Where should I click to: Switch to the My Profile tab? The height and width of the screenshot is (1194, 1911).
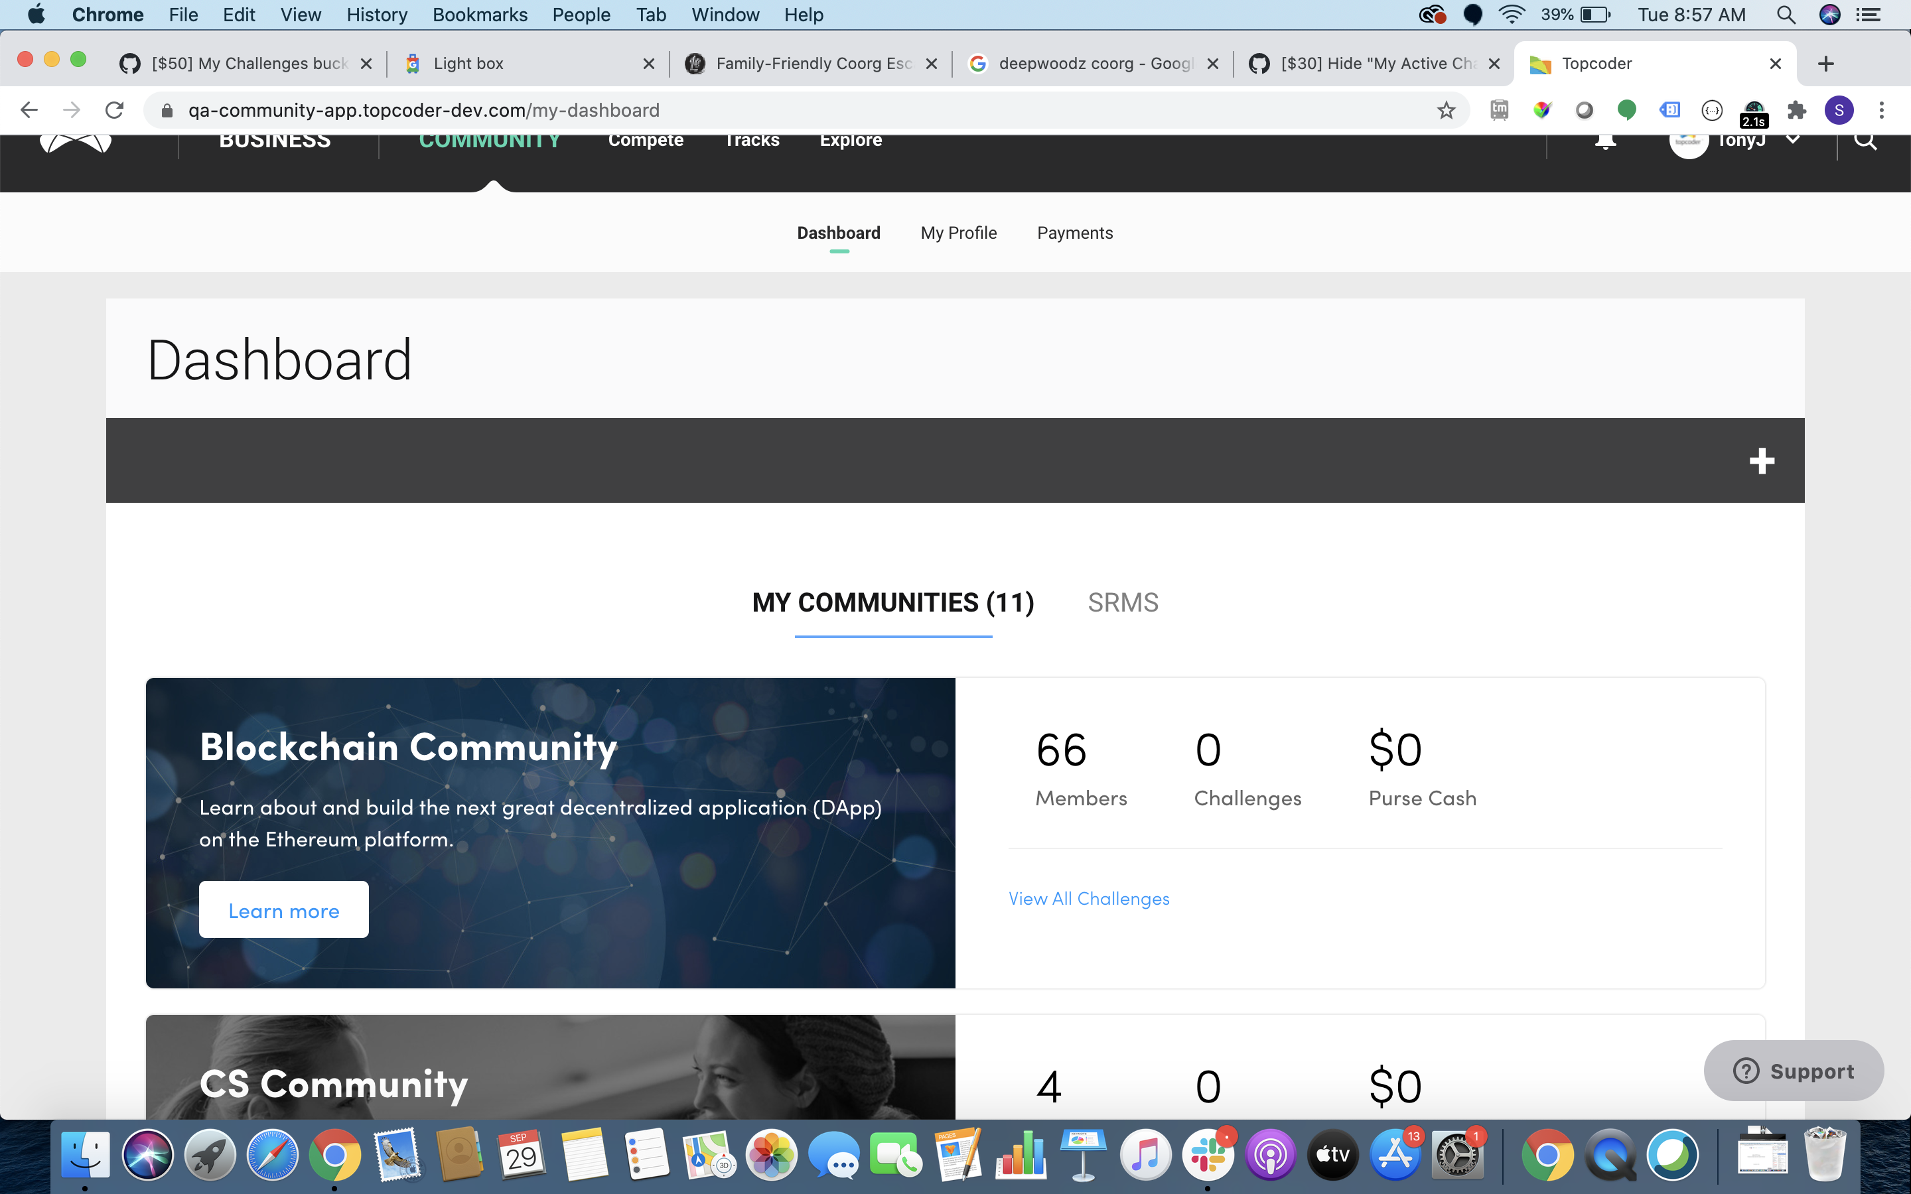[x=959, y=233]
